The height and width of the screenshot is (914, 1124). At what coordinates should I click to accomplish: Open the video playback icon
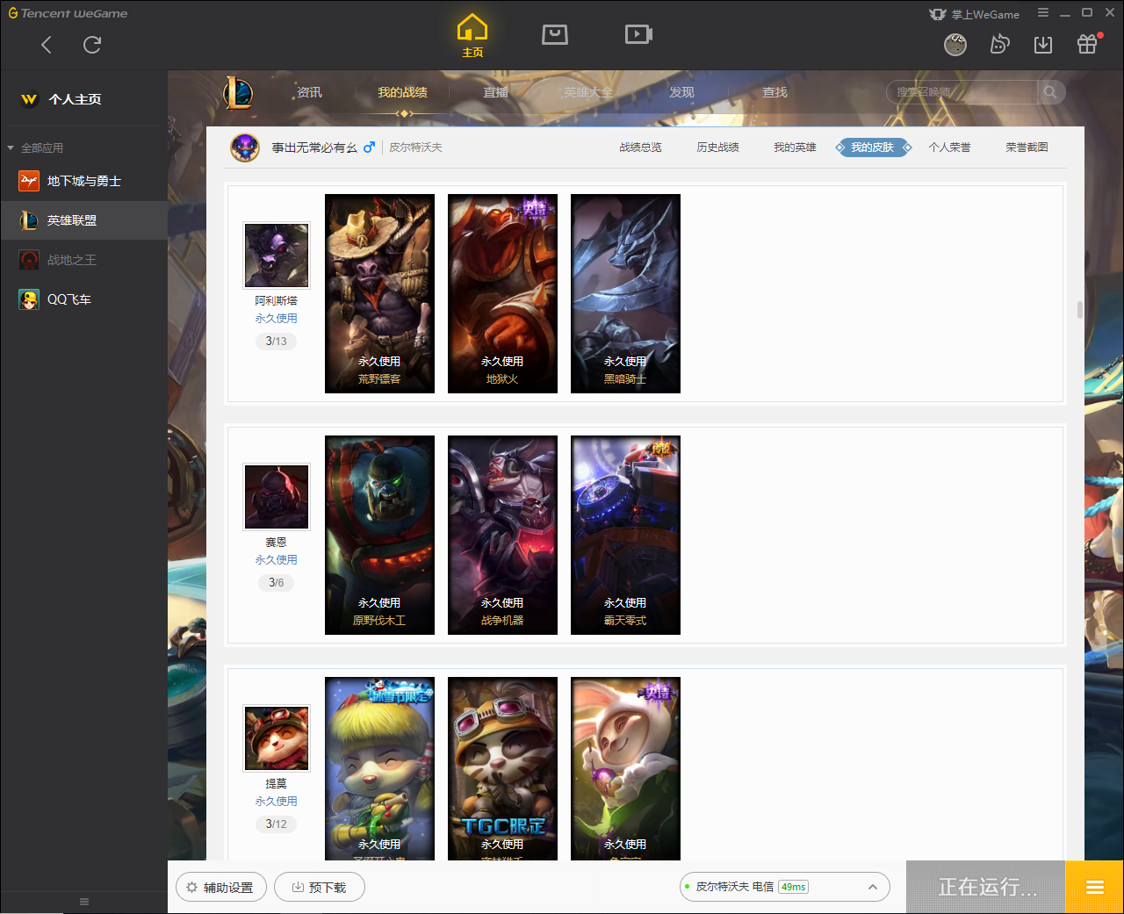[638, 34]
